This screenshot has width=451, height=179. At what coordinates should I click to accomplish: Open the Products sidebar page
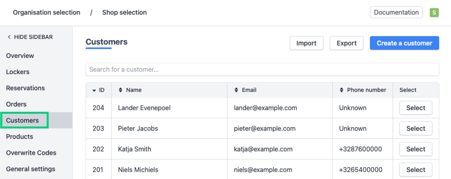(20, 137)
